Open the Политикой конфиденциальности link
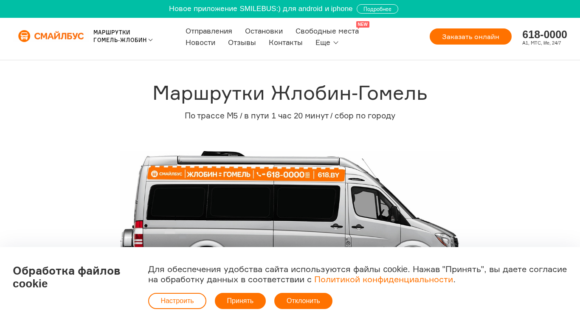This screenshot has height=326, width=580. click(383, 279)
